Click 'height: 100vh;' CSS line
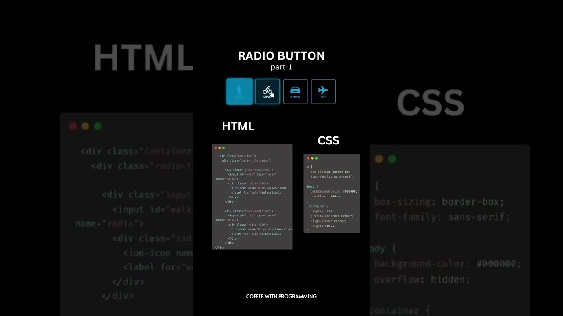The width and height of the screenshot is (563, 316). pos(323,226)
